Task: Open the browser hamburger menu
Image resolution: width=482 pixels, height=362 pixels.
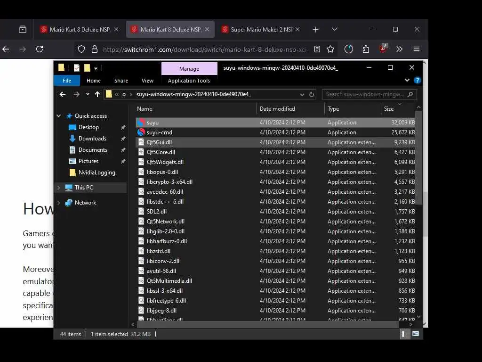Action: tap(417, 49)
